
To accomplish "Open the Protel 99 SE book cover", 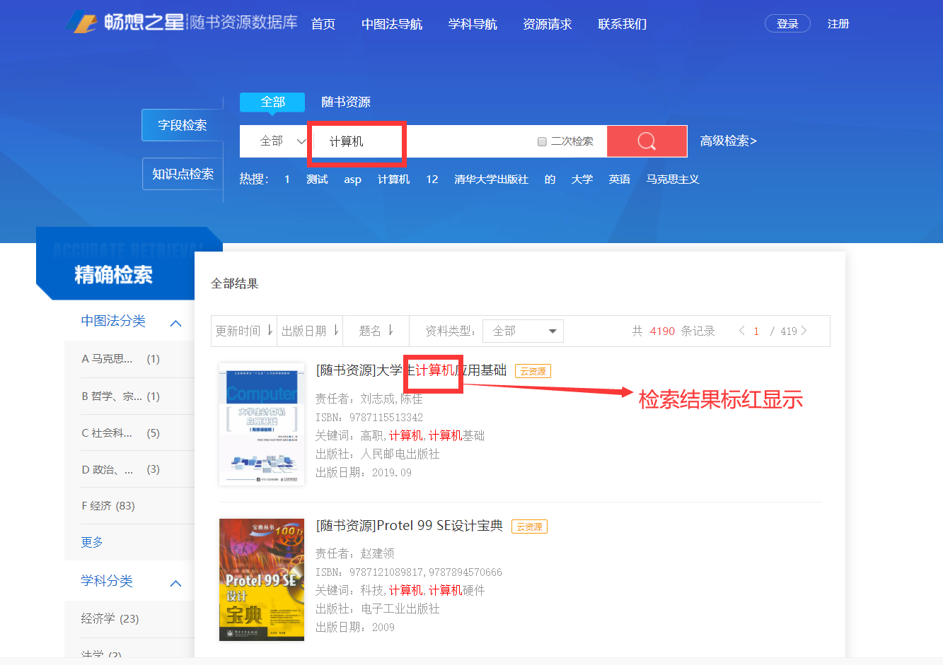I will (x=262, y=579).
